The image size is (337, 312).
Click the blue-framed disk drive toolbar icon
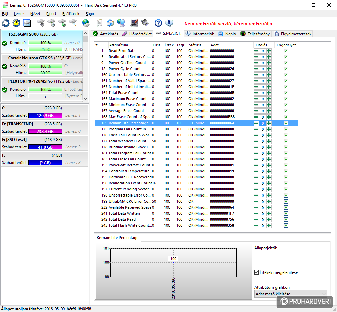click(27, 23)
